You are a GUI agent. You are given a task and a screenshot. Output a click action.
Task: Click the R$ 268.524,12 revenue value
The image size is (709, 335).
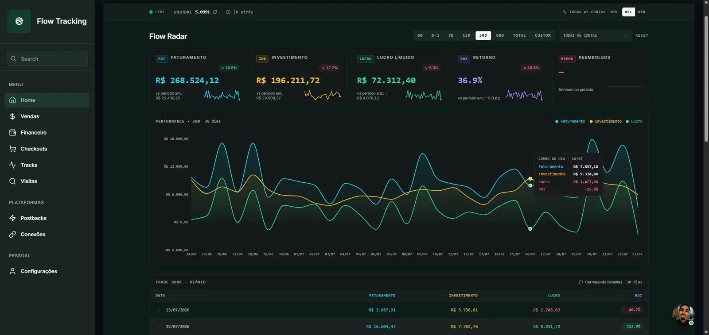pyautogui.click(x=187, y=81)
